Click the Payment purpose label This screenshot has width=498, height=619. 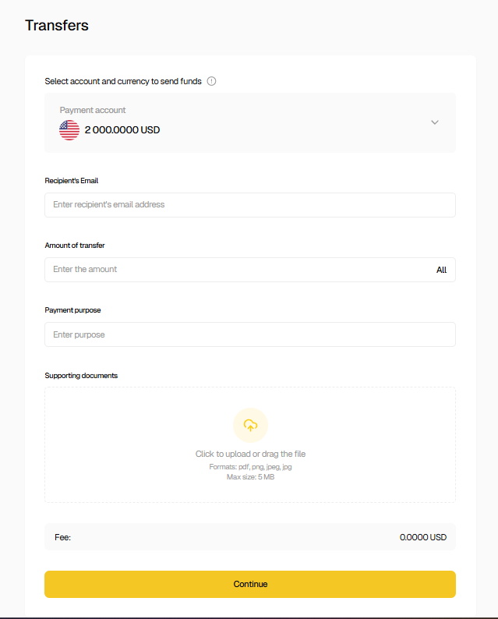coord(73,310)
